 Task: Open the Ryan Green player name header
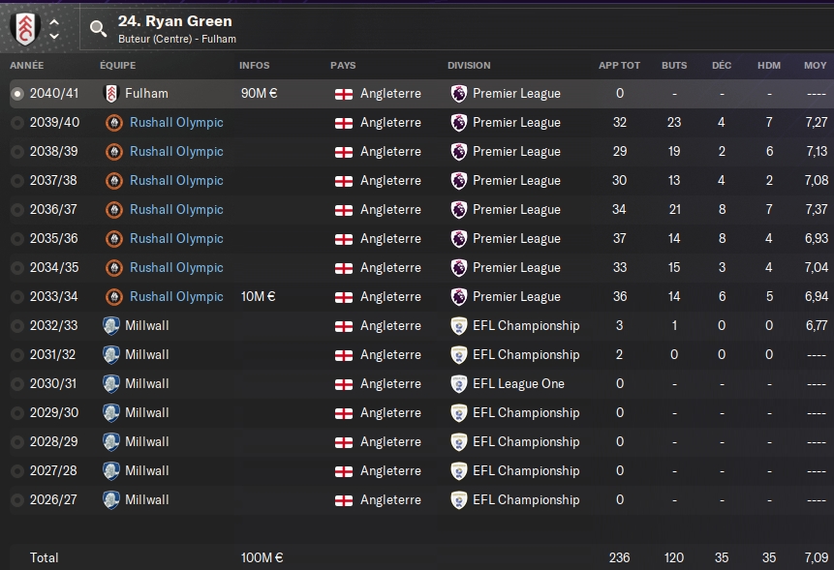175,20
